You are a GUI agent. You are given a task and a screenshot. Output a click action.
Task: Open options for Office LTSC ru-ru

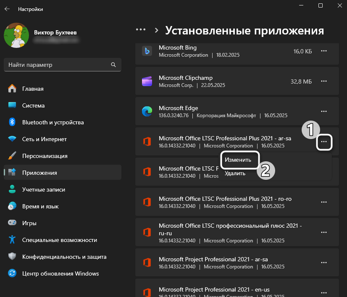pyautogui.click(x=324, y=233)
